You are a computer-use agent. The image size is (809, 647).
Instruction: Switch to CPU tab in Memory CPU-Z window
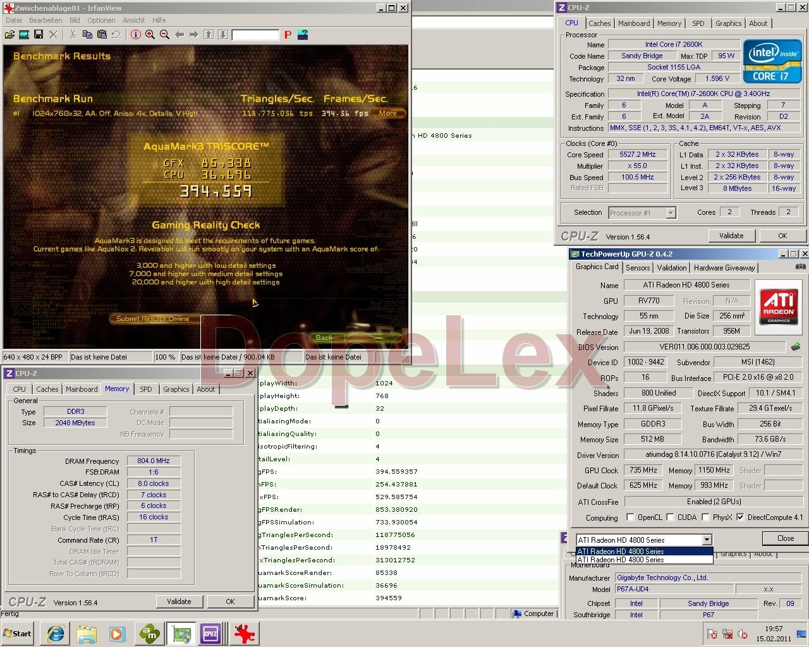tap(20, 389)
